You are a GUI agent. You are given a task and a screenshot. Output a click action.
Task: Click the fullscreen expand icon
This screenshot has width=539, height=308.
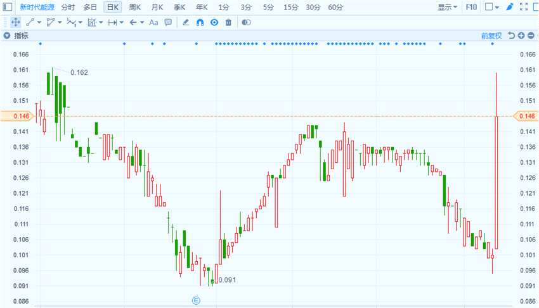pyautogui.click(x=524, y=7)
